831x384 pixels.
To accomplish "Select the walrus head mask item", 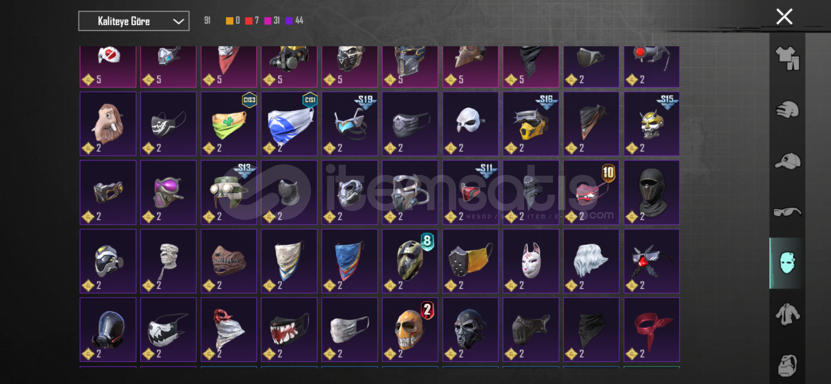I will coord(108,124).
